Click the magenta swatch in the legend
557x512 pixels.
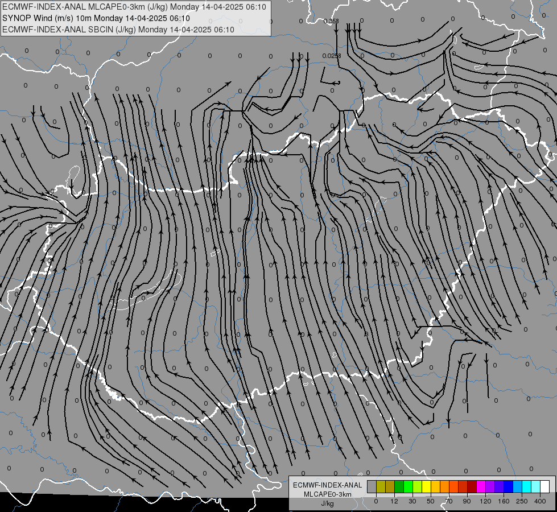click(481, 486)
